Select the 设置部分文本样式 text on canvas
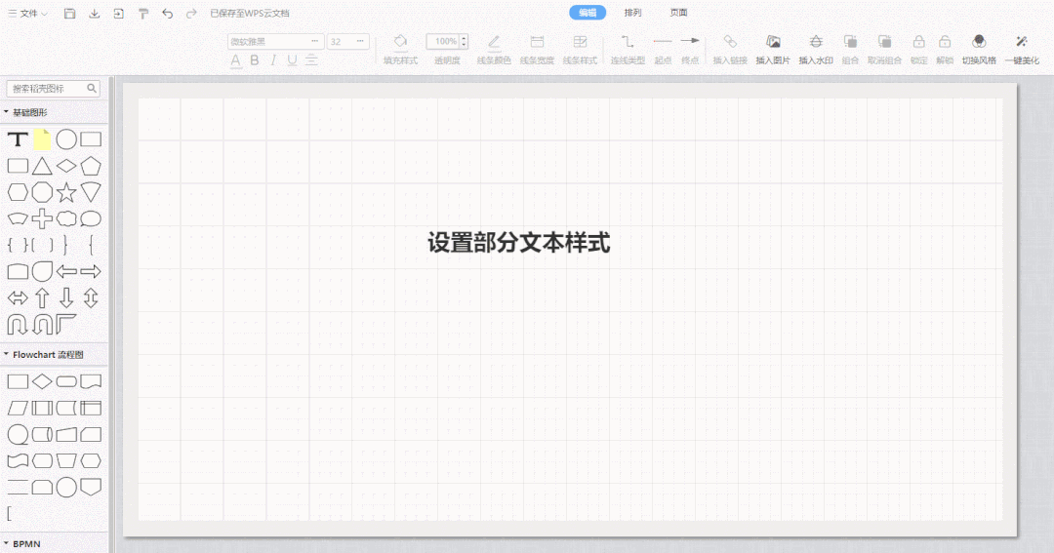Screen dimensions: 1054x553 518,243
